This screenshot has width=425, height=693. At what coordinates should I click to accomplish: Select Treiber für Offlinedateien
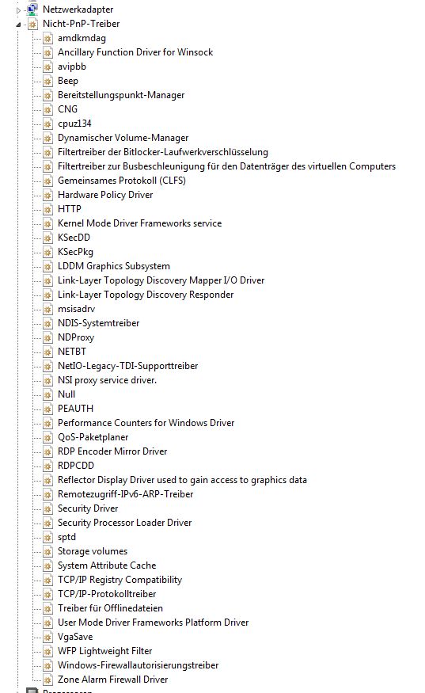pos(110,608)
